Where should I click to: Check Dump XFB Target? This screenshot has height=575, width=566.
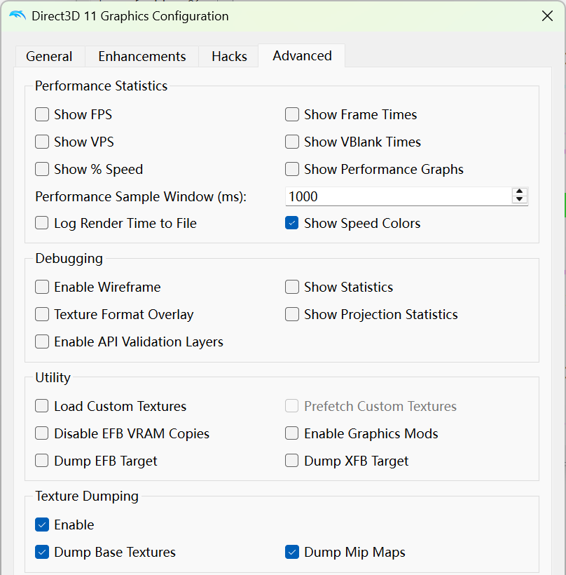[292, 461]
